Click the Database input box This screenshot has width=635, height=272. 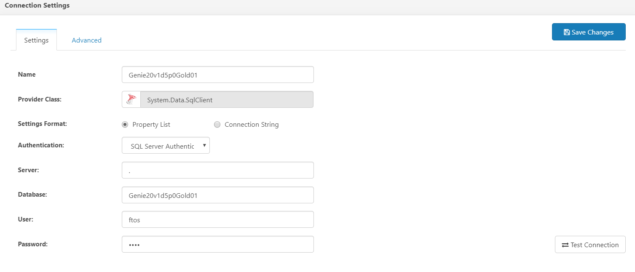coord(217,195)
